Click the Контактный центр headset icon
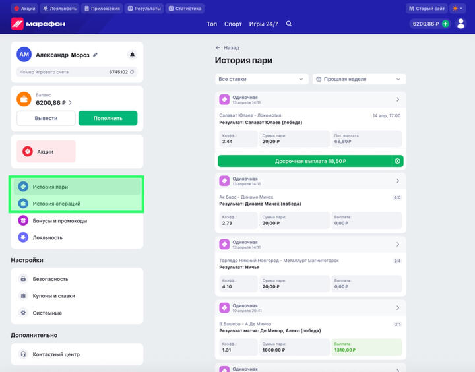Image resolution: width=475 pixels, height=372 pixels. [x=23, y=354]
